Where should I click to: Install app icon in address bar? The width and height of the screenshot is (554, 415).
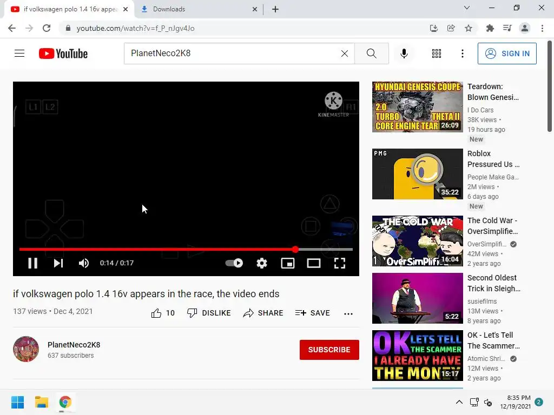[433, 28]
